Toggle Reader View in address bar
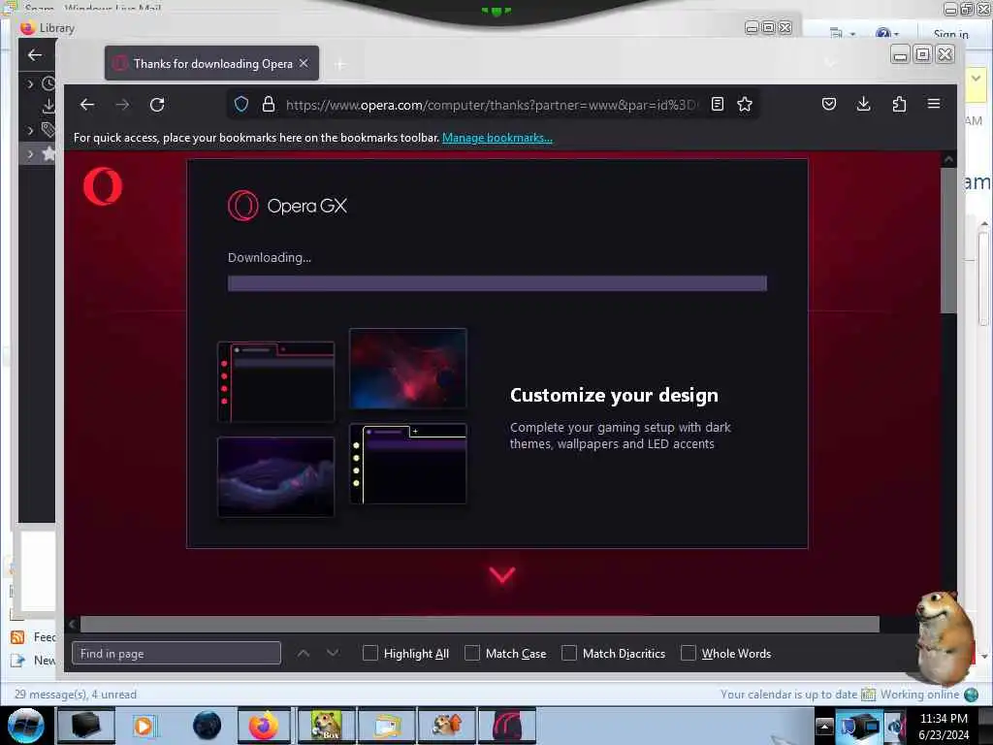This screenshot has height=745, width=993. click(718, 104)
